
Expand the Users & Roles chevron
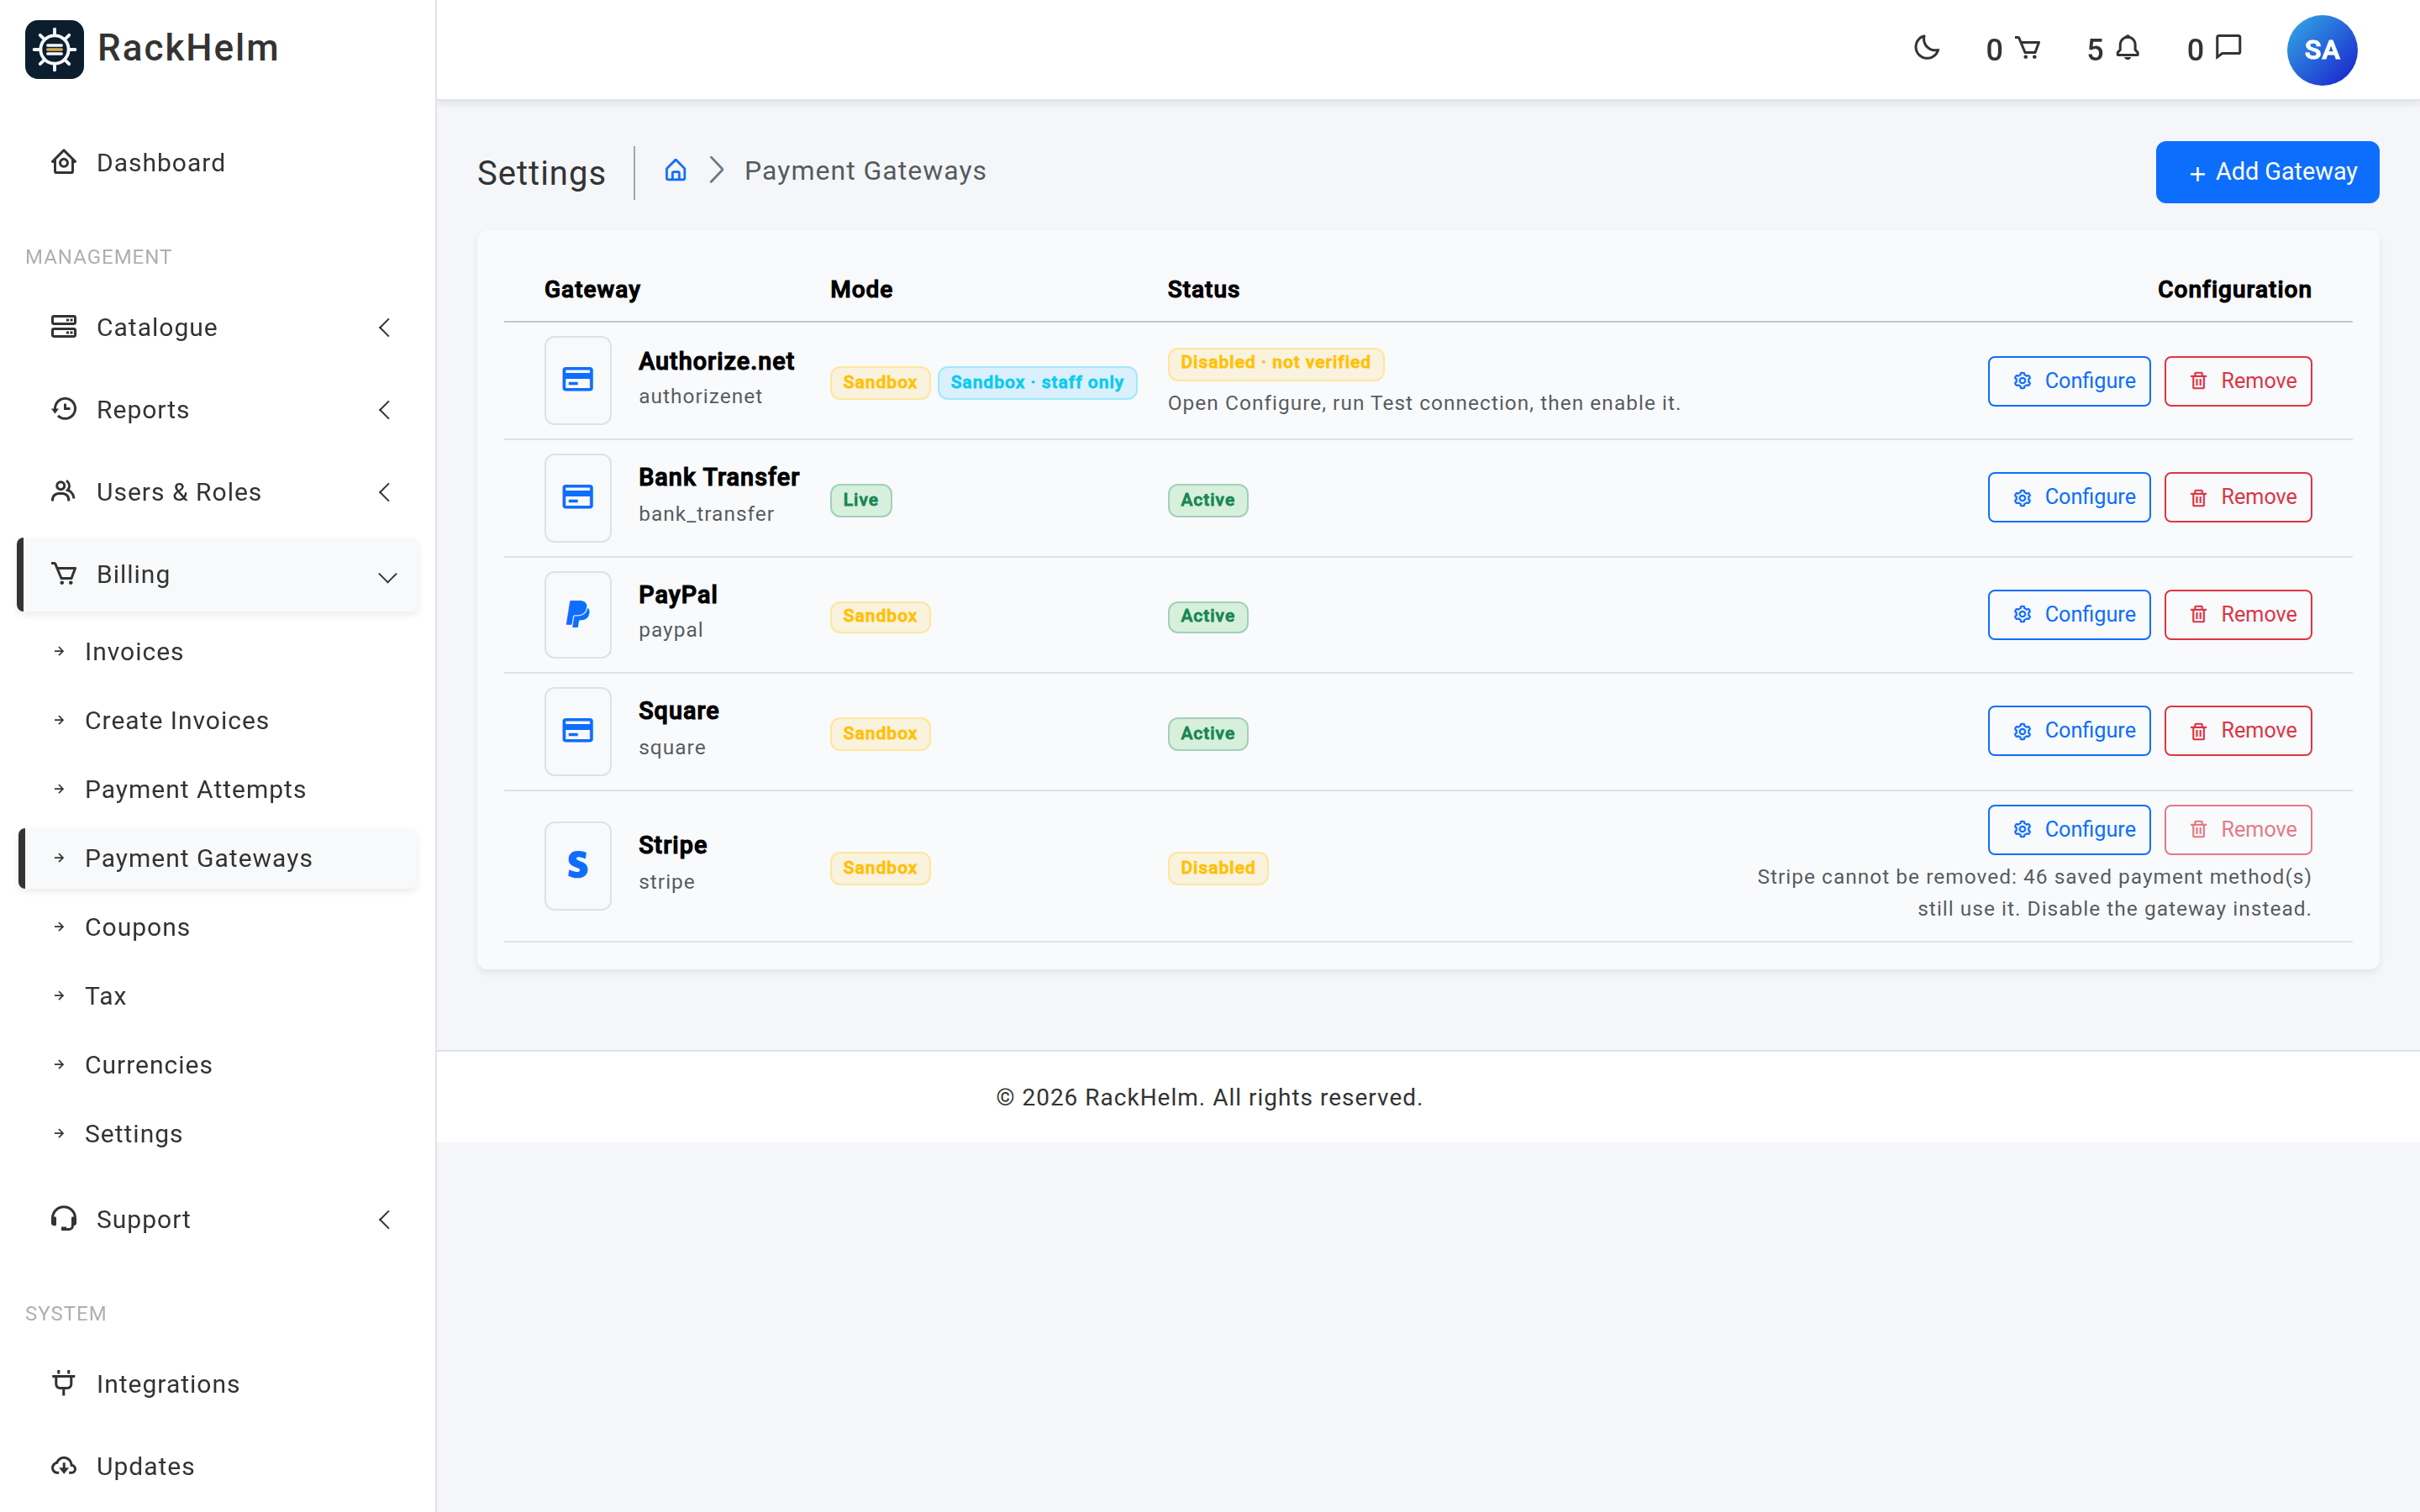(x=385, y=492)
